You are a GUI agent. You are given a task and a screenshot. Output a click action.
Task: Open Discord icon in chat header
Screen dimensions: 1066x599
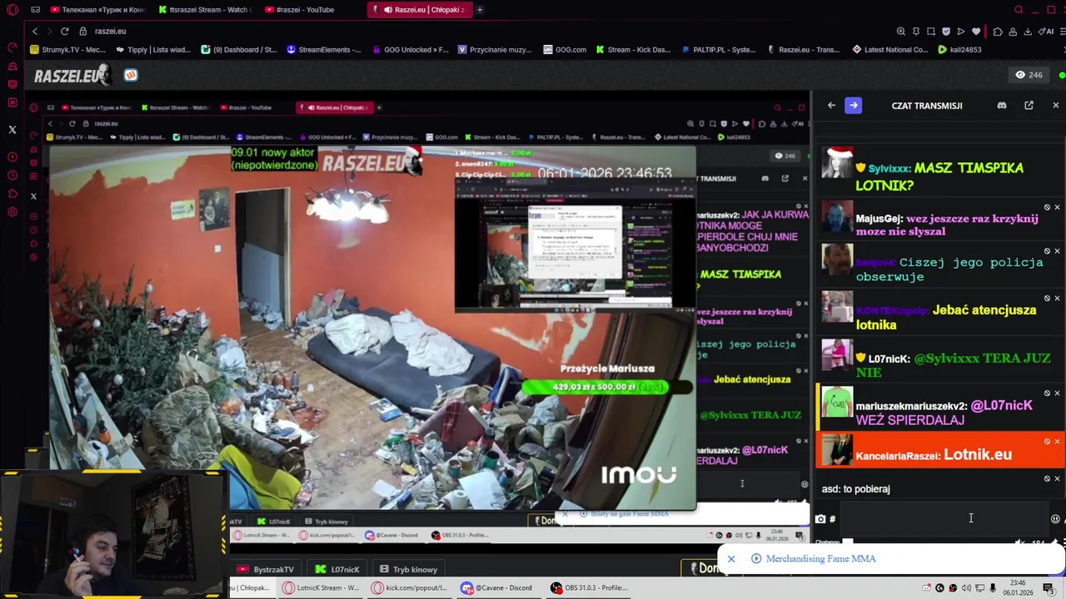pyautogui.click(x=1002, y=106)
